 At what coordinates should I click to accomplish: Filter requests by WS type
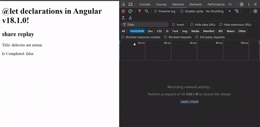tap(221, 31)
